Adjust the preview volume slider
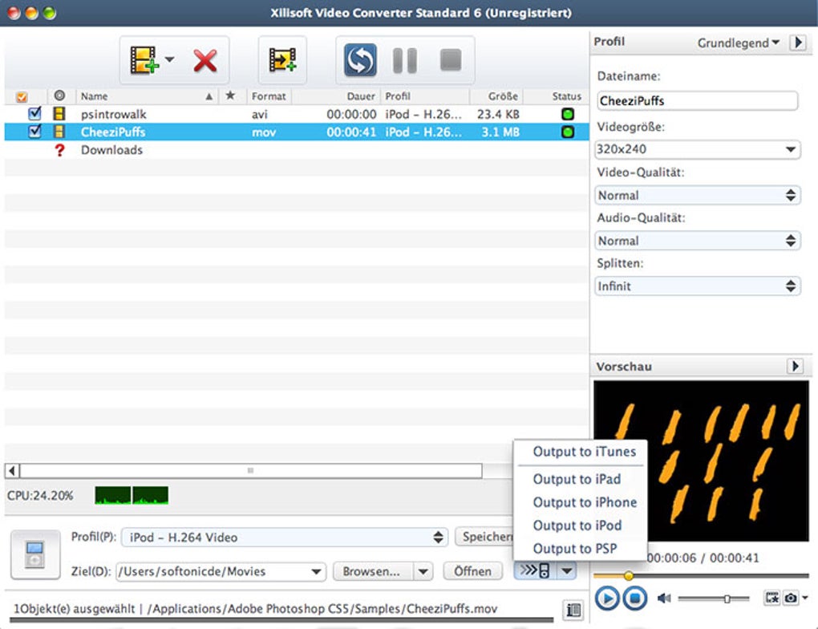The height and width of the screenshot is (629, 818). click(x=714, y=599)
